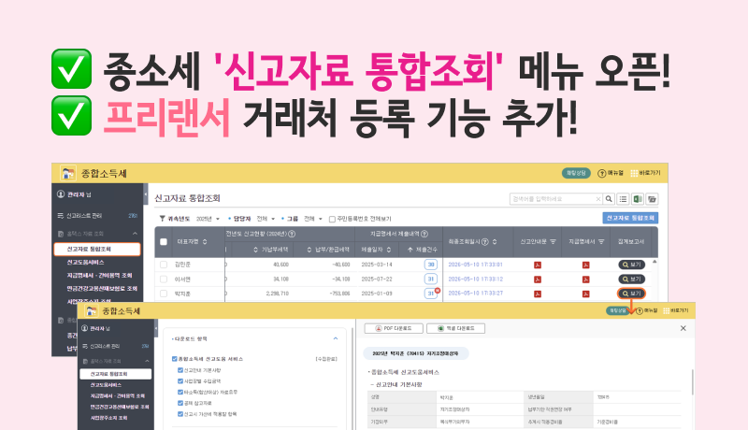
Task: Click the Excel export icon in toolbar
Action: [x=638, y=199]
